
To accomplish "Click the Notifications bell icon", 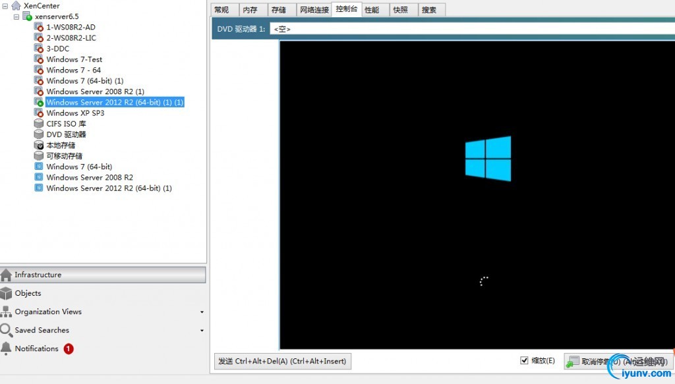I will (6, 348).
